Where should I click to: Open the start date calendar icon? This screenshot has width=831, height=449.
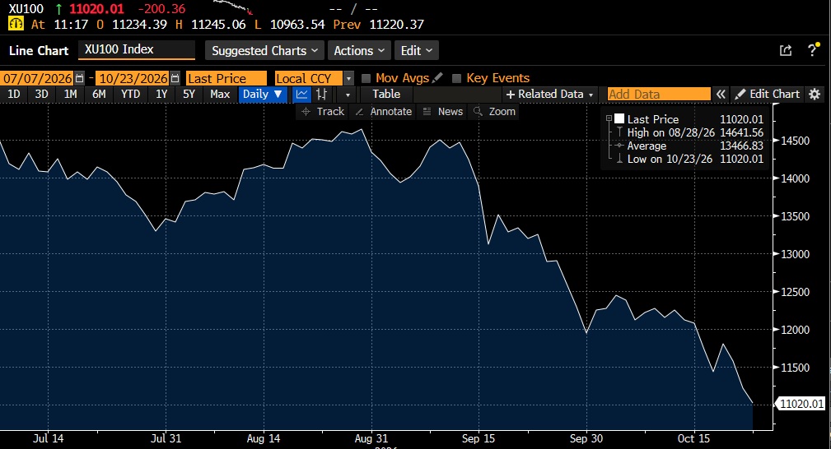tap(80, 78)
